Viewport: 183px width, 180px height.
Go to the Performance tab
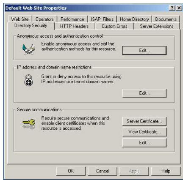[x=72, y=19]
